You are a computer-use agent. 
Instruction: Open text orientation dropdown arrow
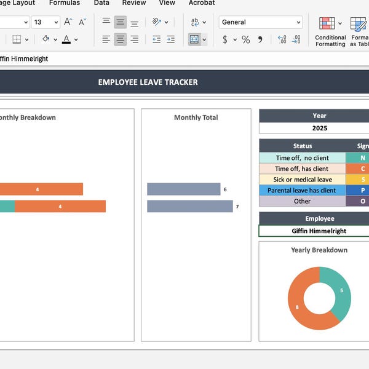(x=167, y=22)
